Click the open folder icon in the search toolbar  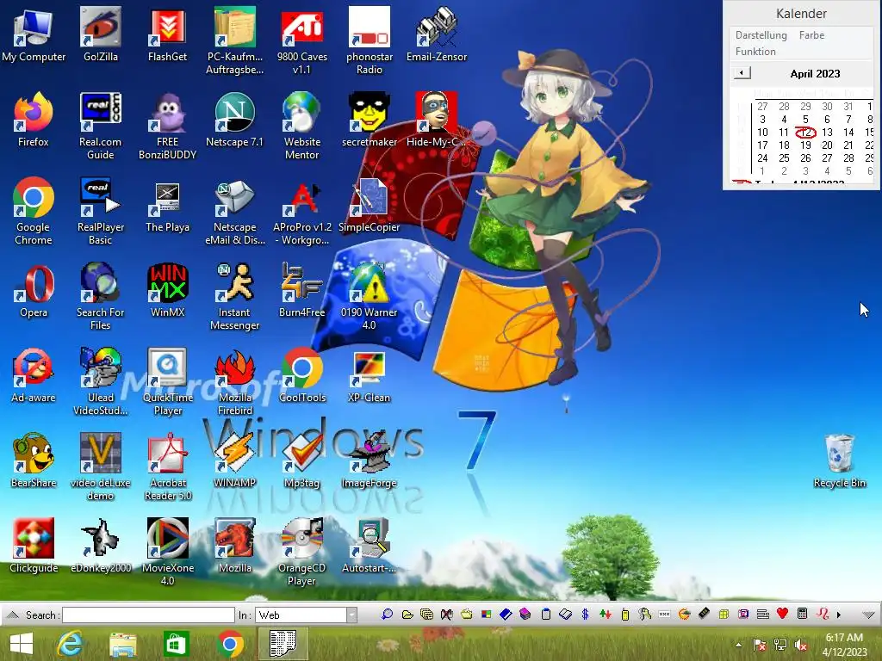tap(407, 615)
